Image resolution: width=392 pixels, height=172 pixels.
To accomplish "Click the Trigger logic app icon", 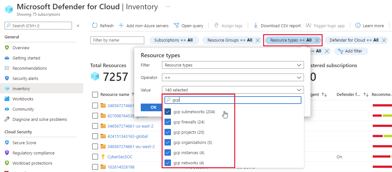I will tap(308, 26).
